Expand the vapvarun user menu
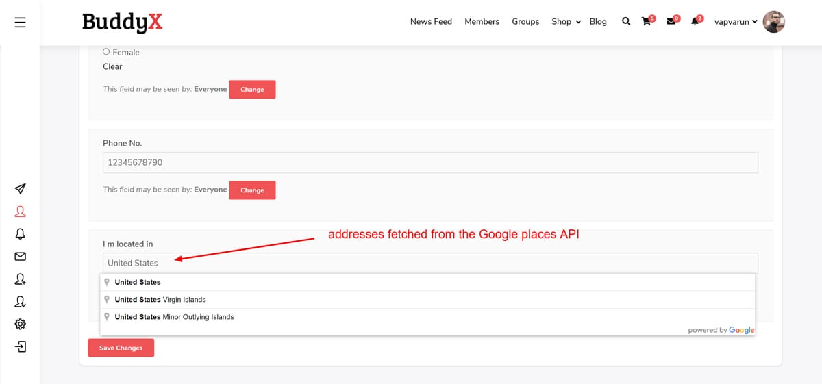 pos(736,21)
